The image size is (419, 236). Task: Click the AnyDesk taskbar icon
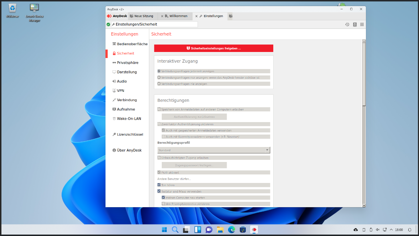click(x=254, y=230)
